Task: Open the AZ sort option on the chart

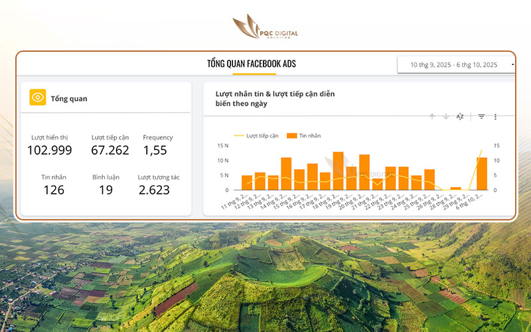Action: point(460,117)
